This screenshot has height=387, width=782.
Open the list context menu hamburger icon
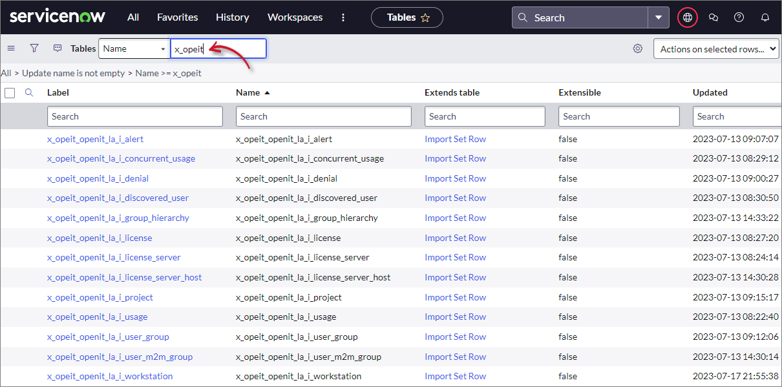tap(11, 48)
